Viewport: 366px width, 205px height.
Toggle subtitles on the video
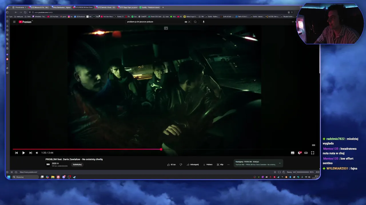point(293,153)
